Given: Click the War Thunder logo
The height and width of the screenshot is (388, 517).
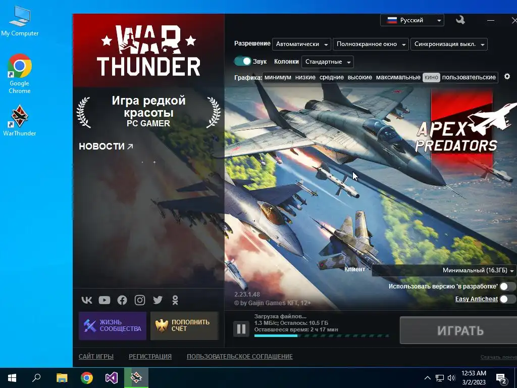Looking at the screenshot, I should click(x=148, y=51).
